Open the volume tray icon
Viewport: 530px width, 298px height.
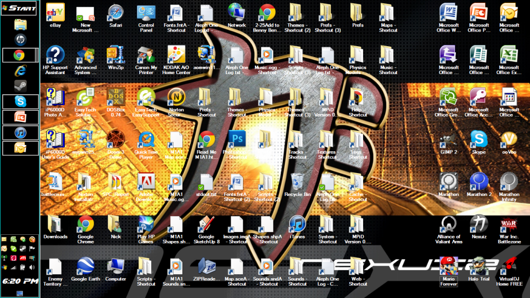click(32, 267)
